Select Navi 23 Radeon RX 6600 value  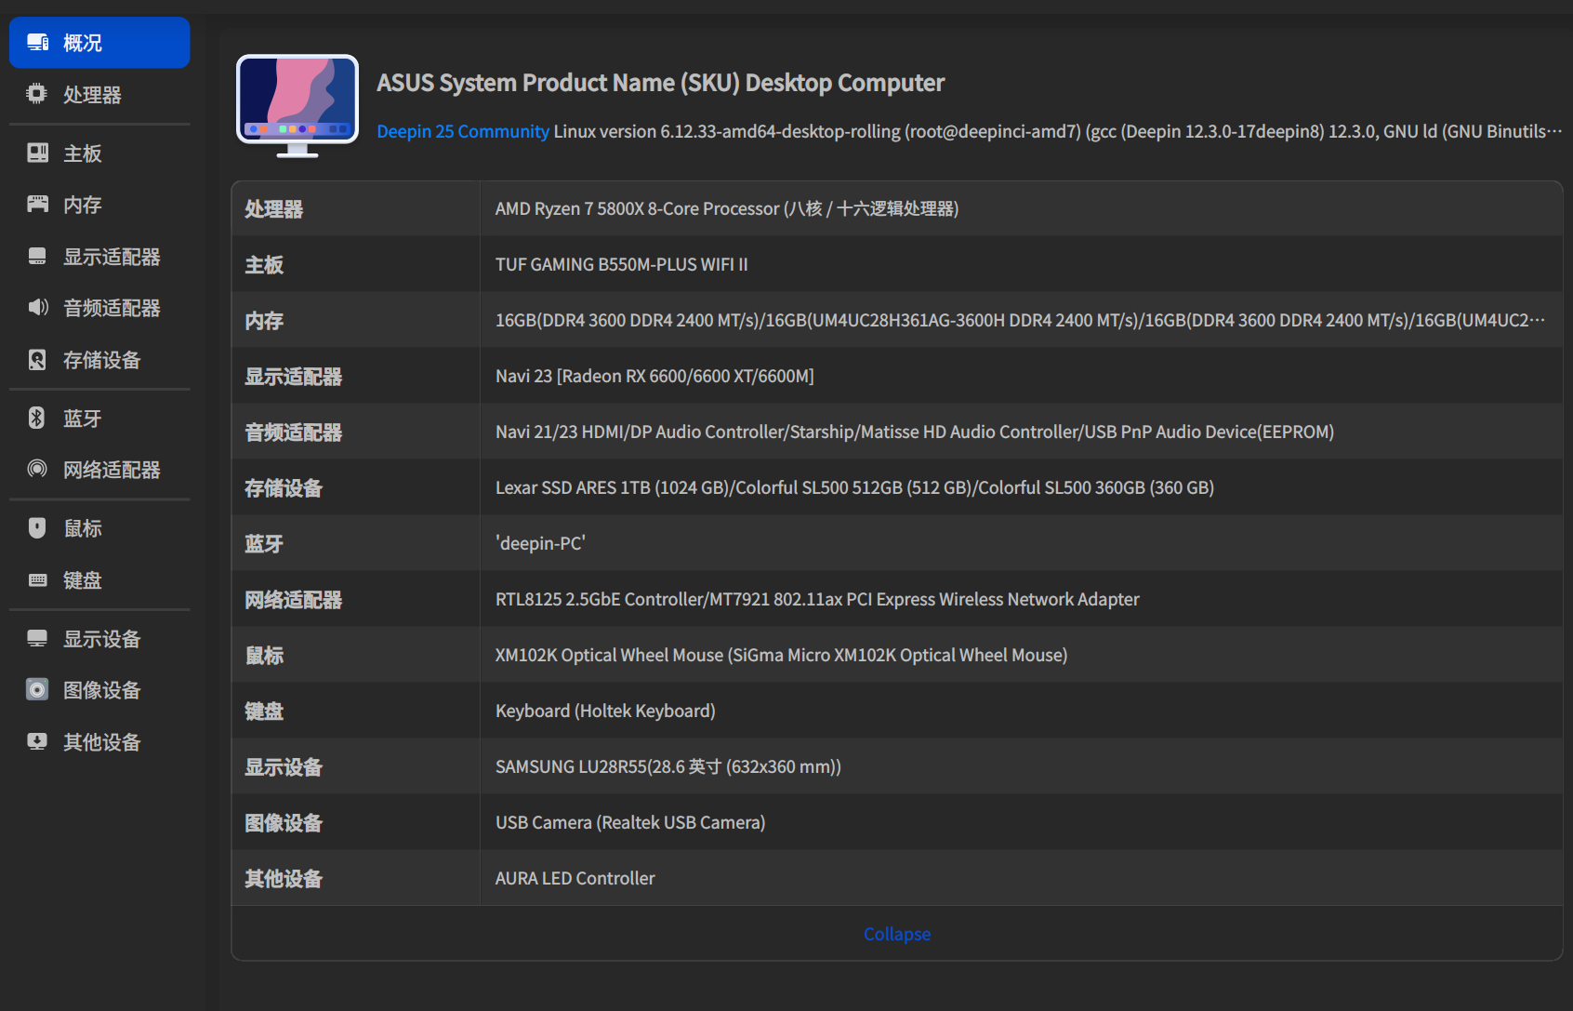tap(654, 376)
